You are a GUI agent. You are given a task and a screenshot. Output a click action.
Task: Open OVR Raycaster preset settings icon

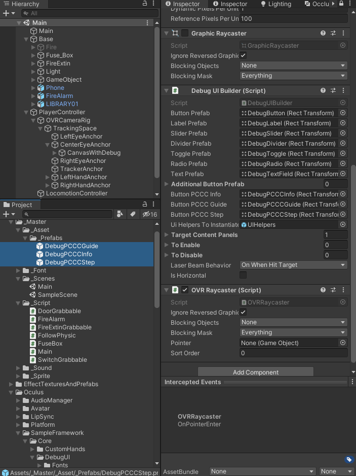[333, 290]
